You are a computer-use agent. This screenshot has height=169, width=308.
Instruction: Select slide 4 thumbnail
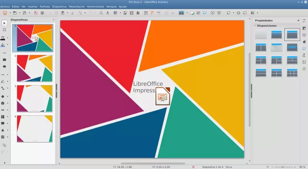35,129
